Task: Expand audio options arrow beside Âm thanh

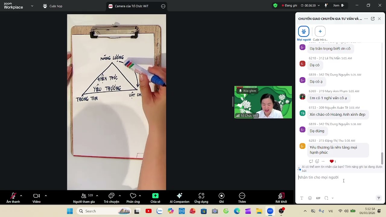Action: (x=21, y=196)
